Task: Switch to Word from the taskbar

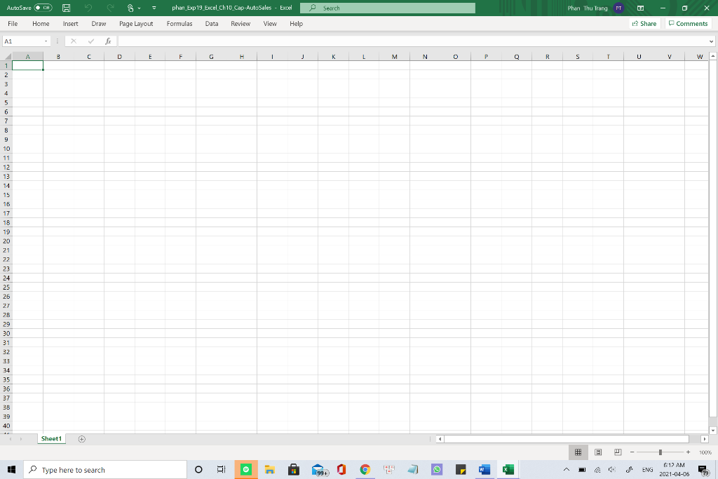Action: coord(484,469)
